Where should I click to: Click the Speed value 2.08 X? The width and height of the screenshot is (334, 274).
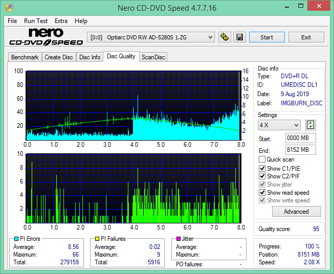coord(311,262)
